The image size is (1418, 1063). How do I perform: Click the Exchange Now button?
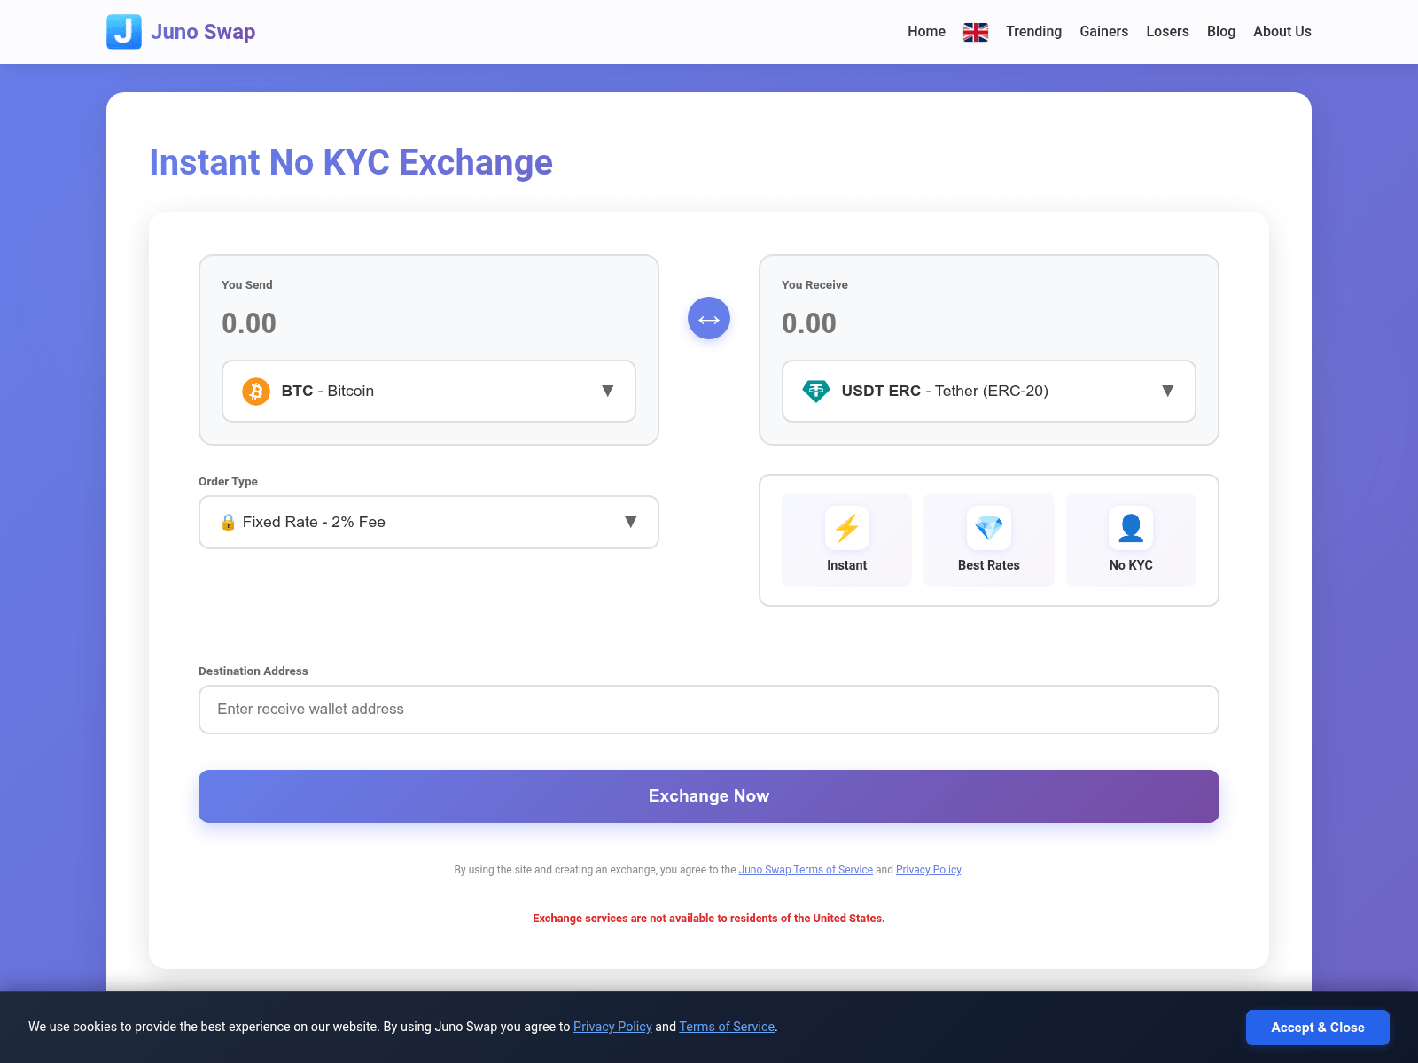709,796
